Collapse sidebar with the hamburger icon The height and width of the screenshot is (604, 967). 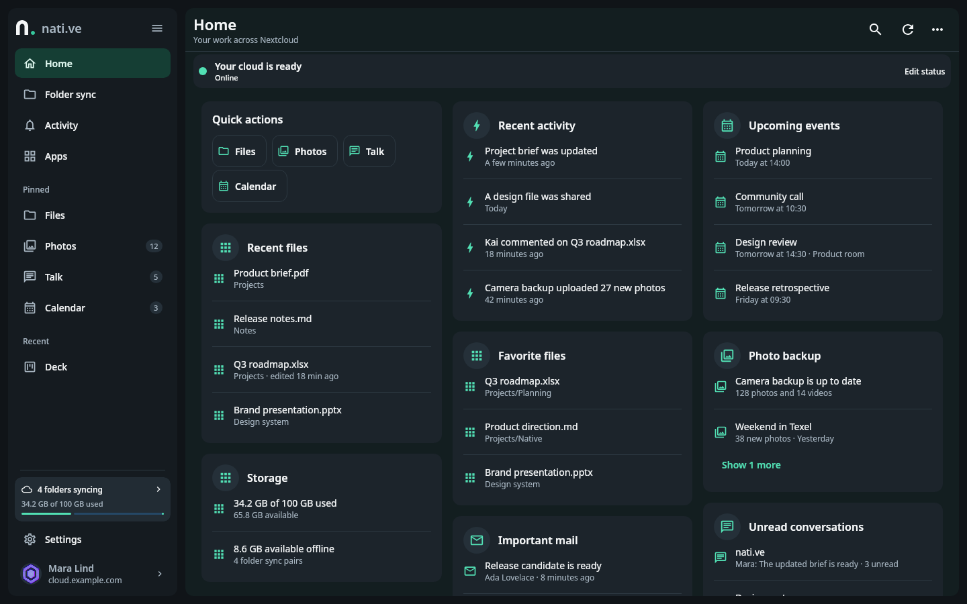click(x=157, y=28)
